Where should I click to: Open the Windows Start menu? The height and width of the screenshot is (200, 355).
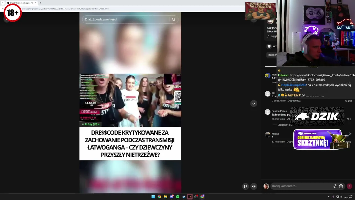click(153, 197)
